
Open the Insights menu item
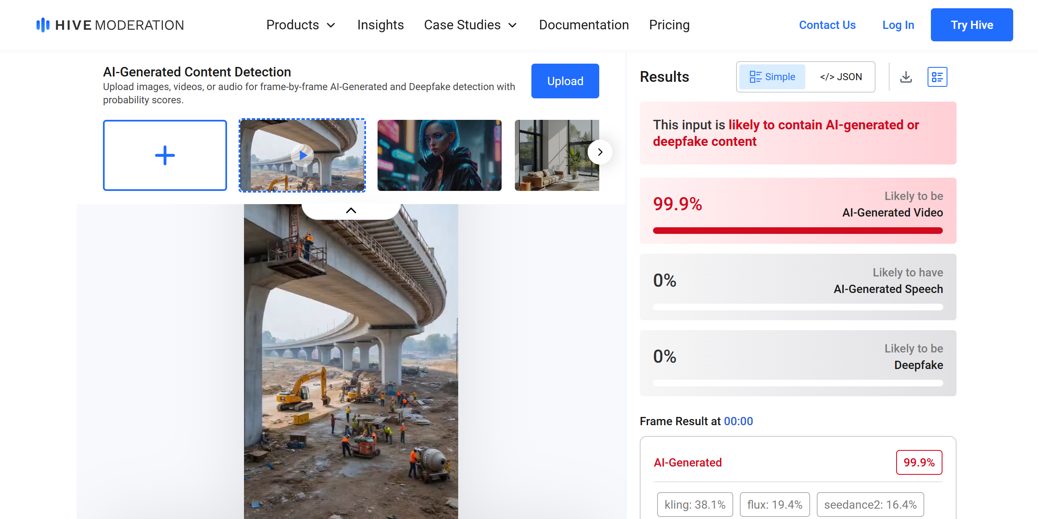click(380, 25)
